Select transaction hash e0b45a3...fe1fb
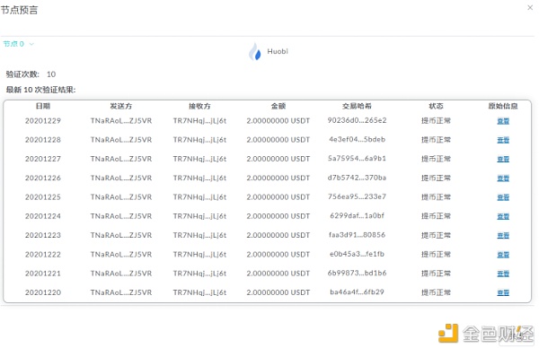 pos(357,255)
